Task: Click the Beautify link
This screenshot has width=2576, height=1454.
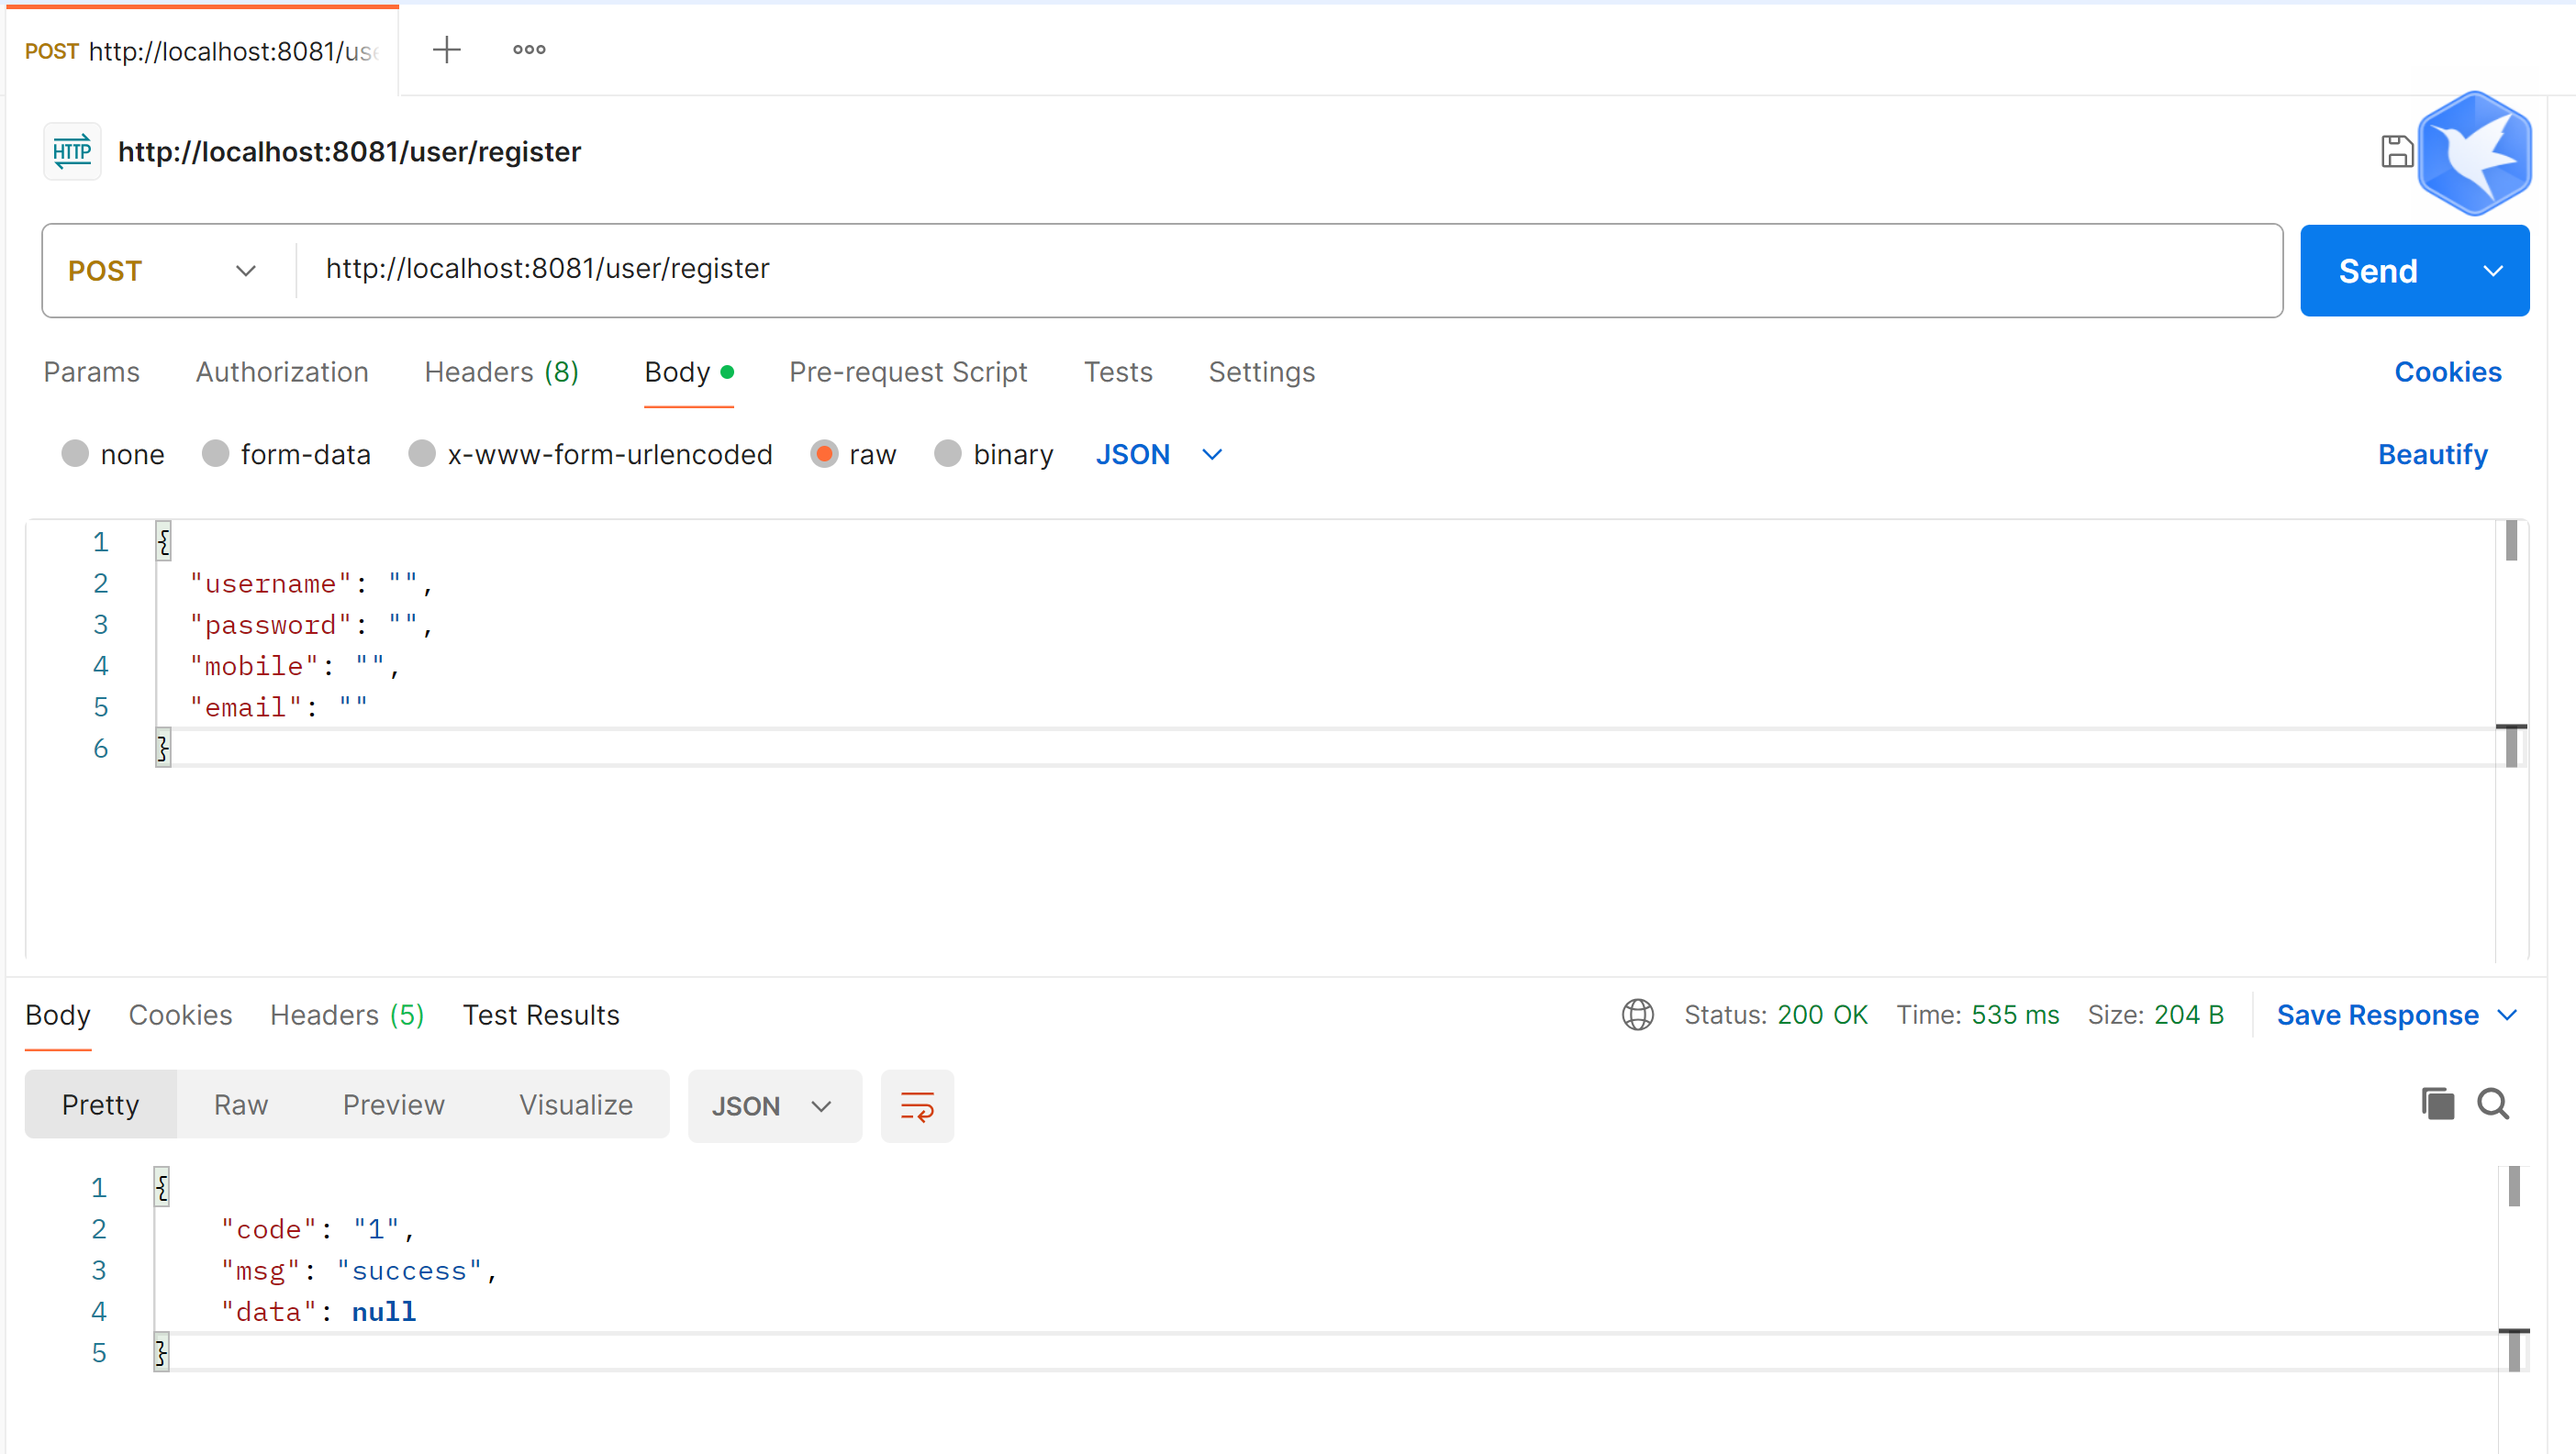Action: point(2432,455)
